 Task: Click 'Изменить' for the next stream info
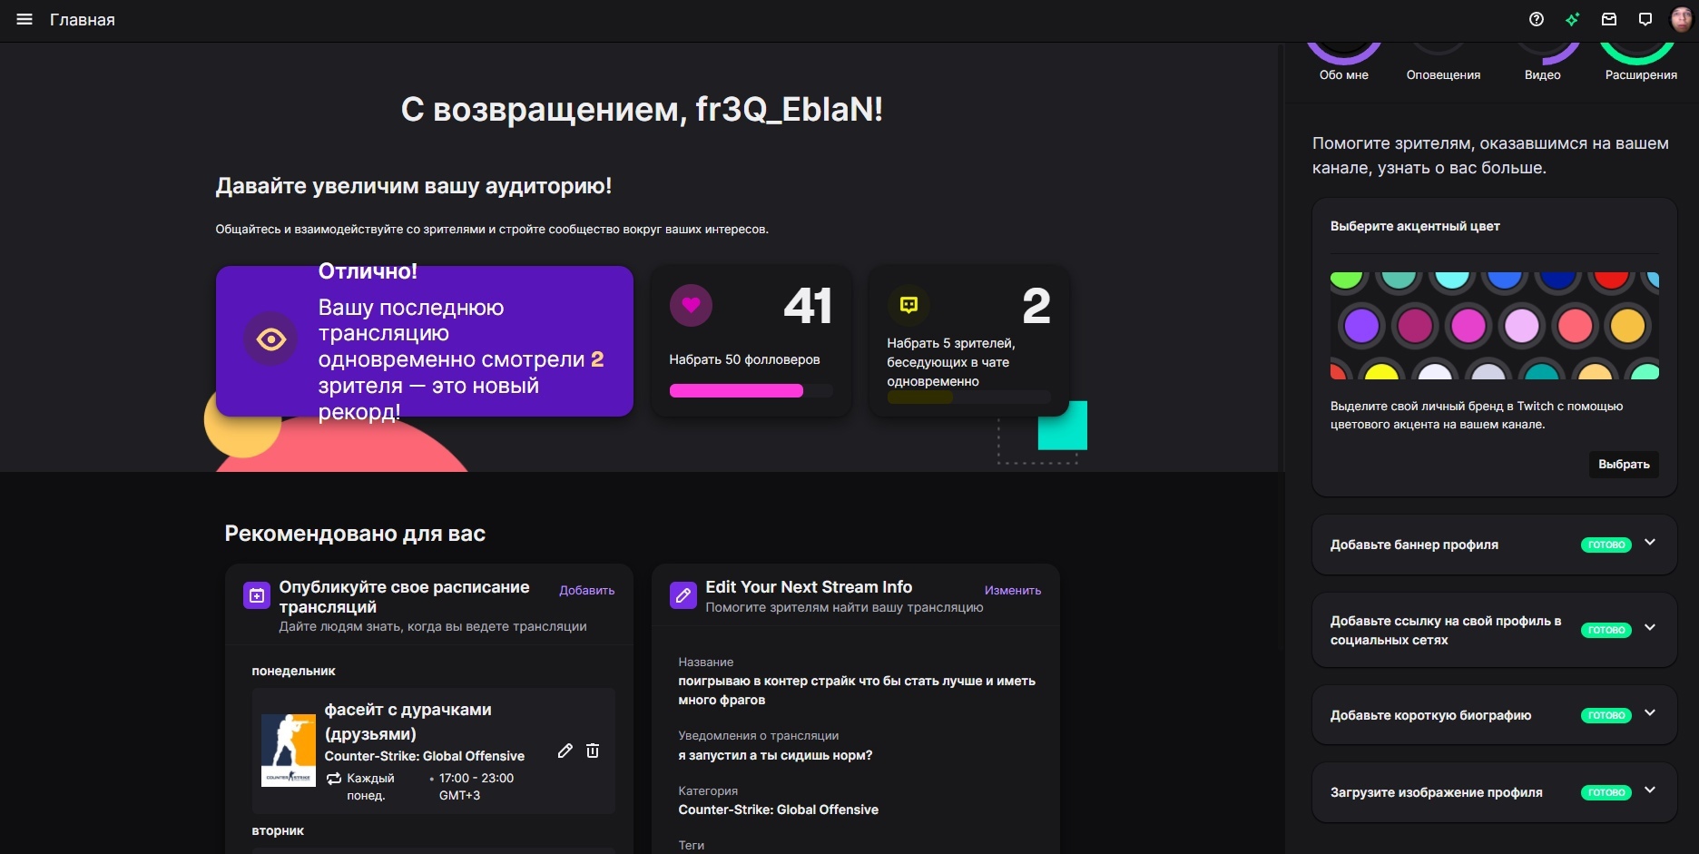pos(1013,590)
